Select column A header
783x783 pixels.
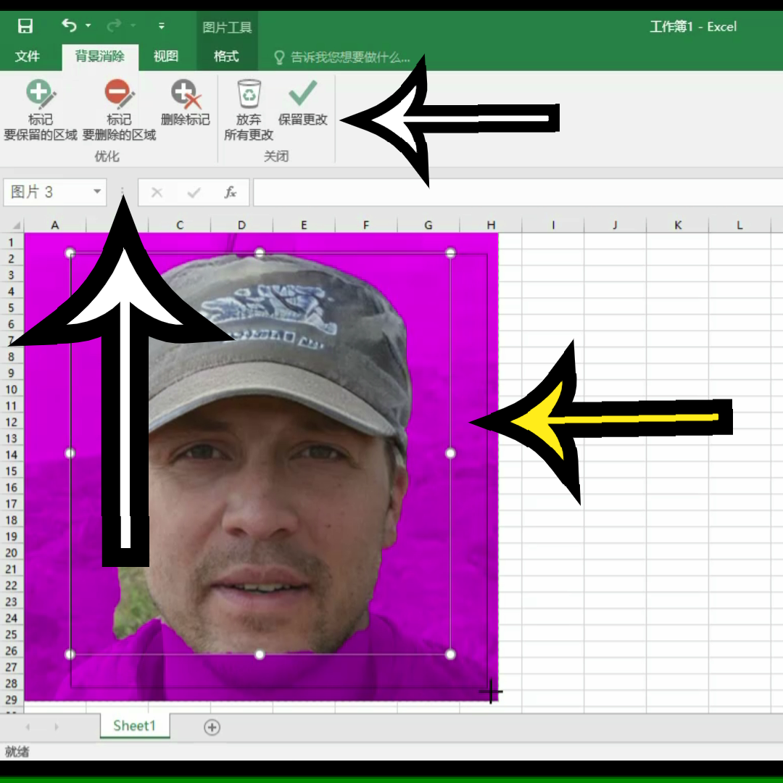click(x=55, y=225)
